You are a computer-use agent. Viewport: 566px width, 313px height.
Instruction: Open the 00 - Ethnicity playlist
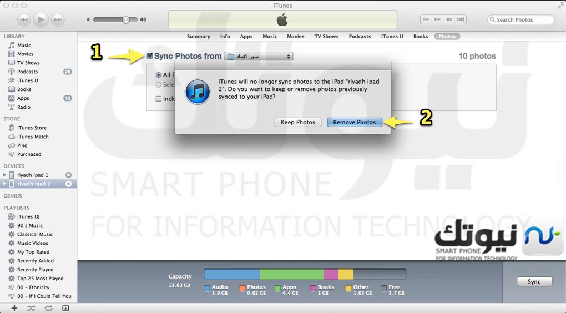coord(33,287)
